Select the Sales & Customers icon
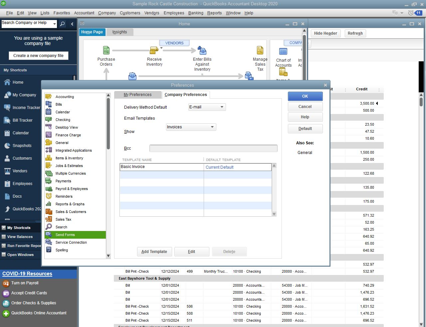The width and height of the screenshot is (426, 327). [49, 212]
